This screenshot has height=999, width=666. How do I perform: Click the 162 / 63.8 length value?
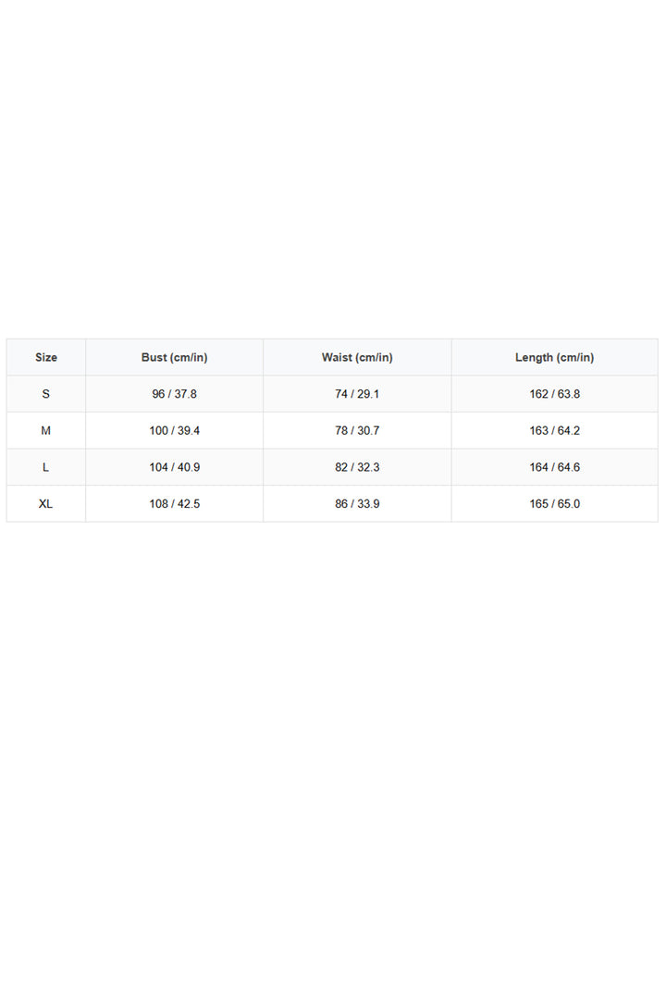click(x=554, y=394)
